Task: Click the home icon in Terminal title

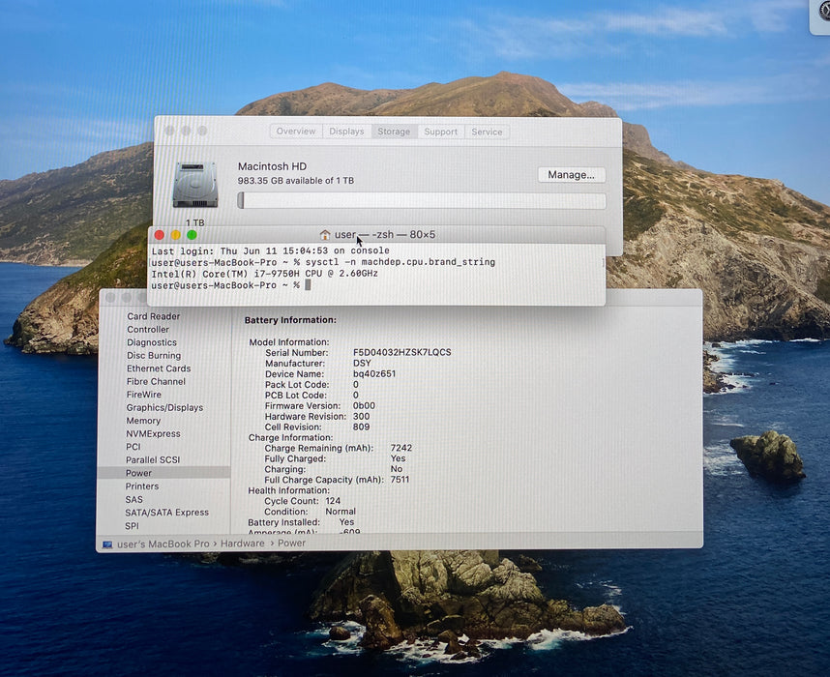Action: (325, 234)
